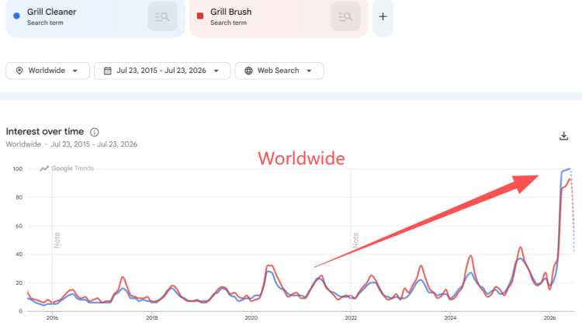Select the blue Grill Cleaner color dot
Image resolution: width=582 pixels, height=329 pixels.
pos(16,16)
